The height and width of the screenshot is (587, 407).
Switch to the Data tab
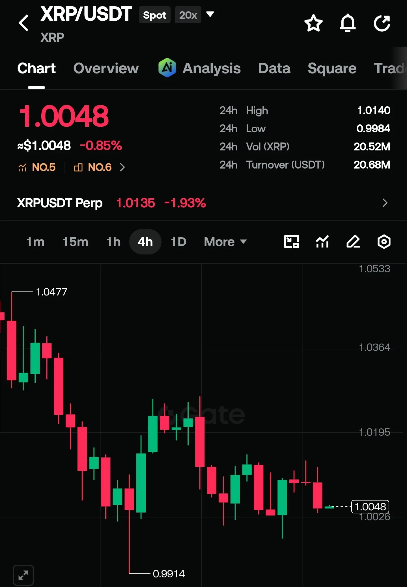[x=274, y=68]
